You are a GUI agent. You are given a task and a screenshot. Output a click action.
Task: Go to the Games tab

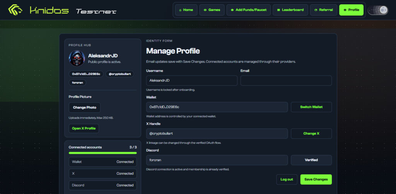pyautogui.click(x=212, y=10)
